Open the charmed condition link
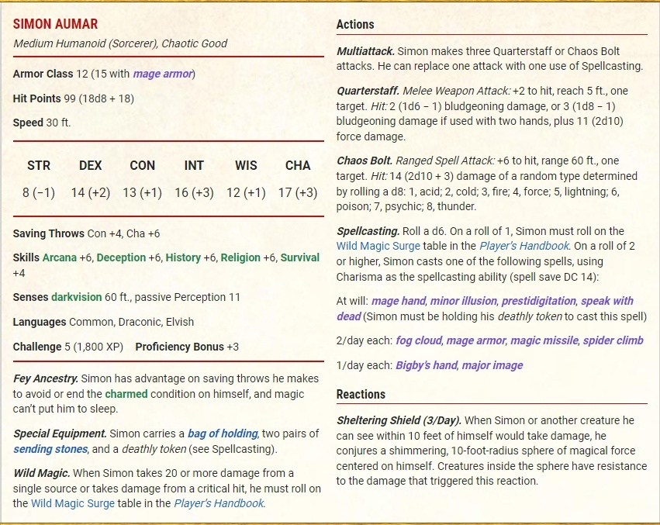This screenshot has height=525, width=660. [x=126, y=394]
